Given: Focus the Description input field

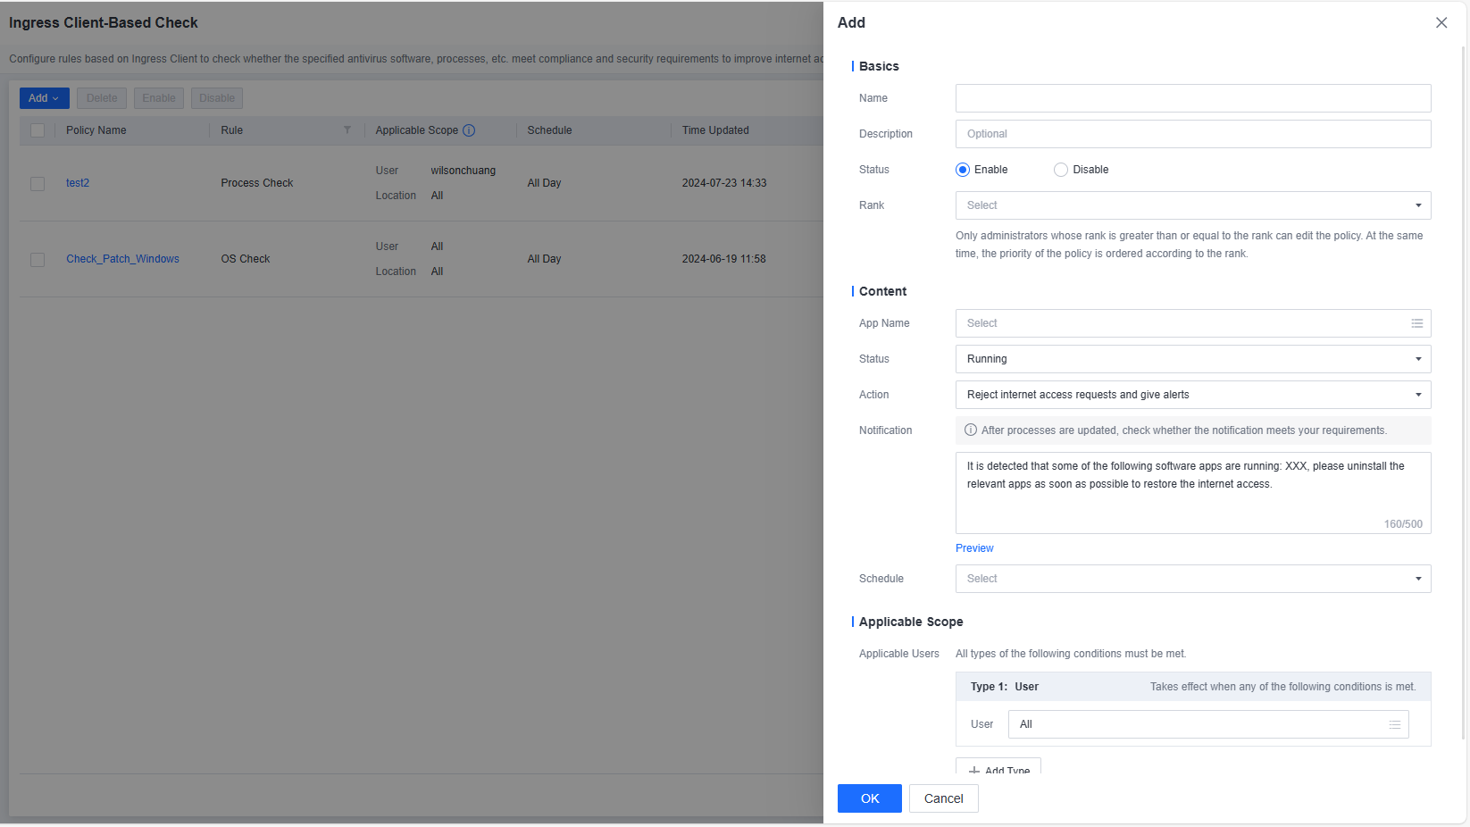Looking at the screenshot, I should pyautogui.click(x=1193, y=134).
